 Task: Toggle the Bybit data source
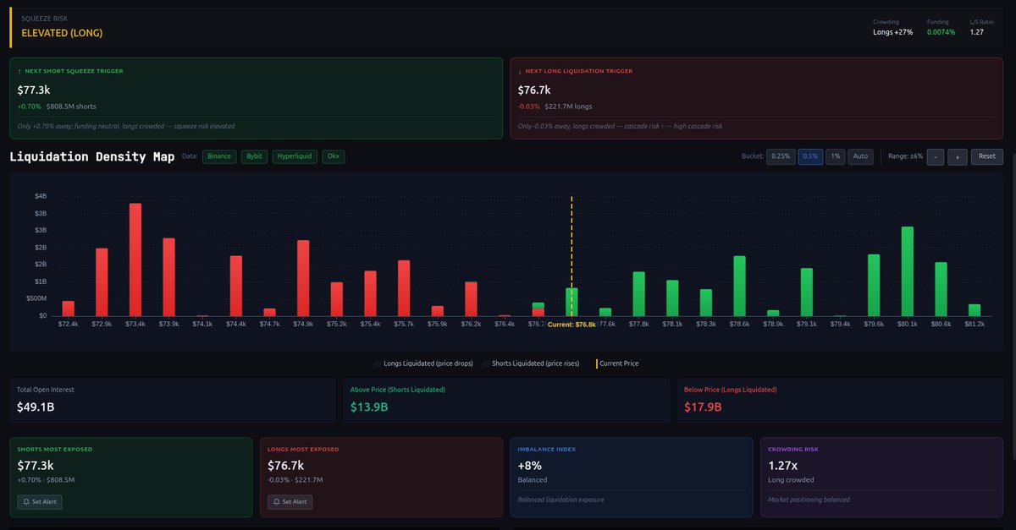[254, 156]
